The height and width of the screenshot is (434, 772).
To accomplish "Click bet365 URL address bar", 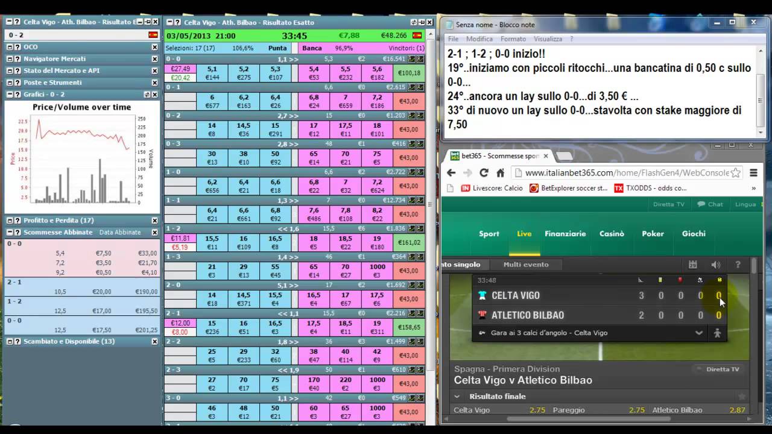I will tap(626, 173).
